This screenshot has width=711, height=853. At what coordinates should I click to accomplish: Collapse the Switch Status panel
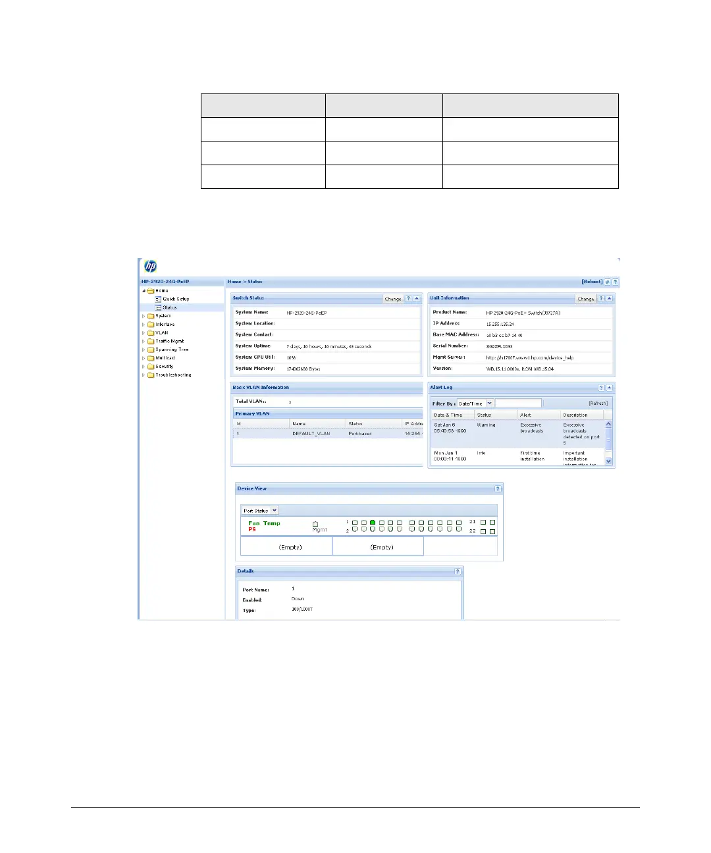click(x=417, y=299)
